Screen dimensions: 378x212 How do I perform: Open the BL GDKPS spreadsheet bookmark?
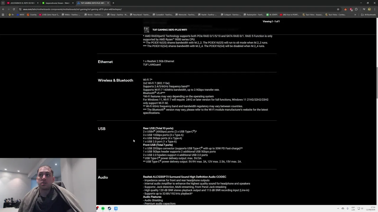pyautogui.click(x=272, y=15)
